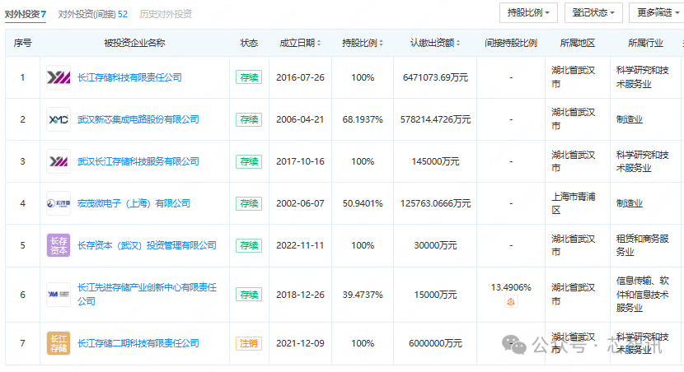Open the 更多筛选 dropdown
684x372 pixels.
(658, 12)
